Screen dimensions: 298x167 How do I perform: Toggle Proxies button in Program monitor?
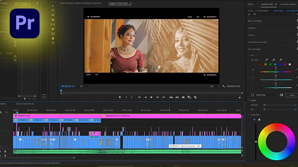tap(195, 98)
